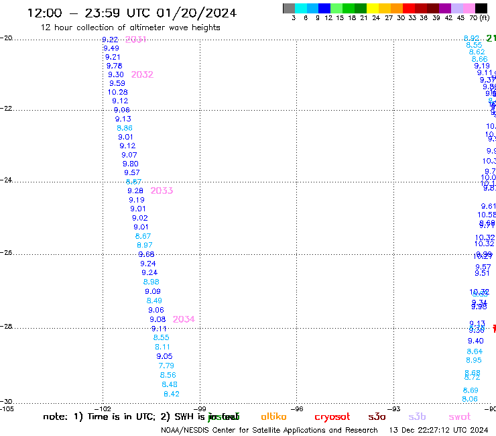Viewport: 496px width, 436px height.
Task: Click the -99 longitude axis label
Action: [x=200, y=409]
